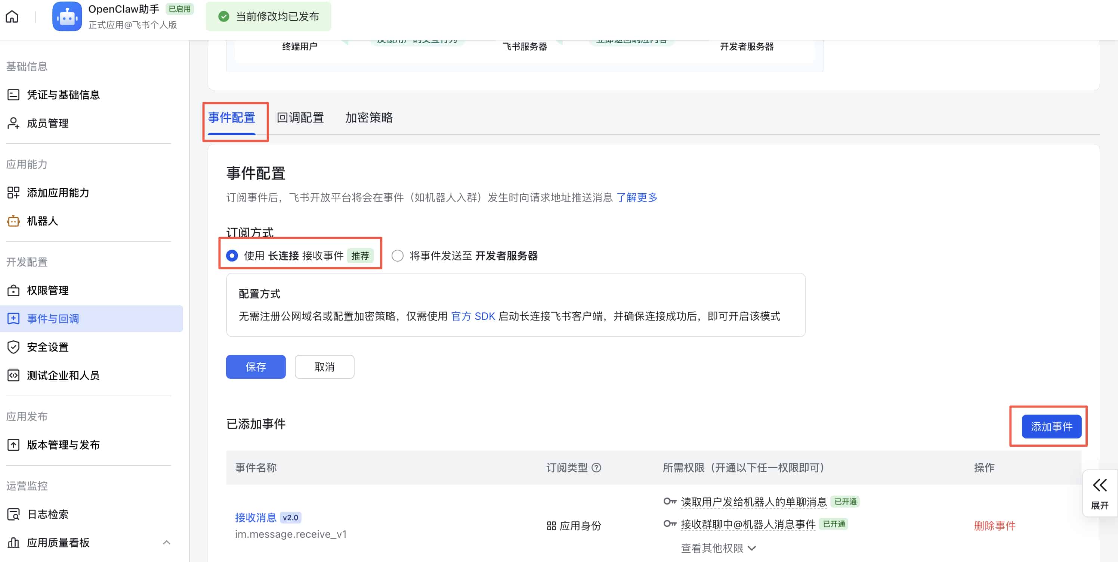Switch to the 加密策略 tab
Screen dimensions: 1118x562
pos(369,118)
